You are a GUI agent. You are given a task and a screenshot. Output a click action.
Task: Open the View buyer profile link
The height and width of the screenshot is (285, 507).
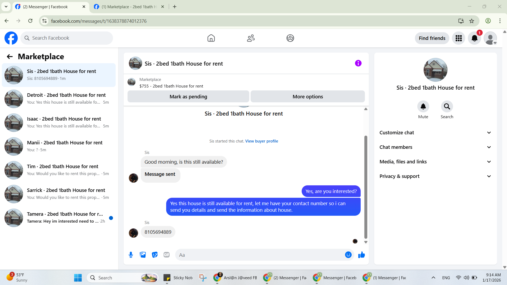coord(261,141)
